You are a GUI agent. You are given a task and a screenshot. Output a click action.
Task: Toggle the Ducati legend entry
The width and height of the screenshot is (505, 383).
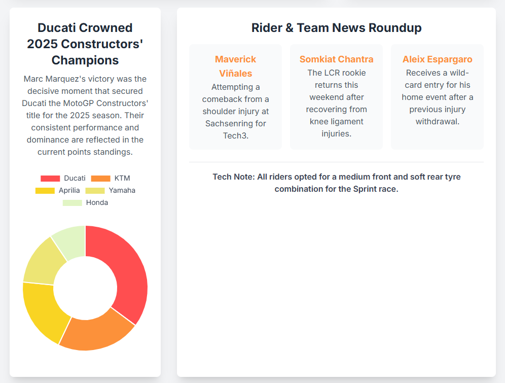click(x=75, y=178)
